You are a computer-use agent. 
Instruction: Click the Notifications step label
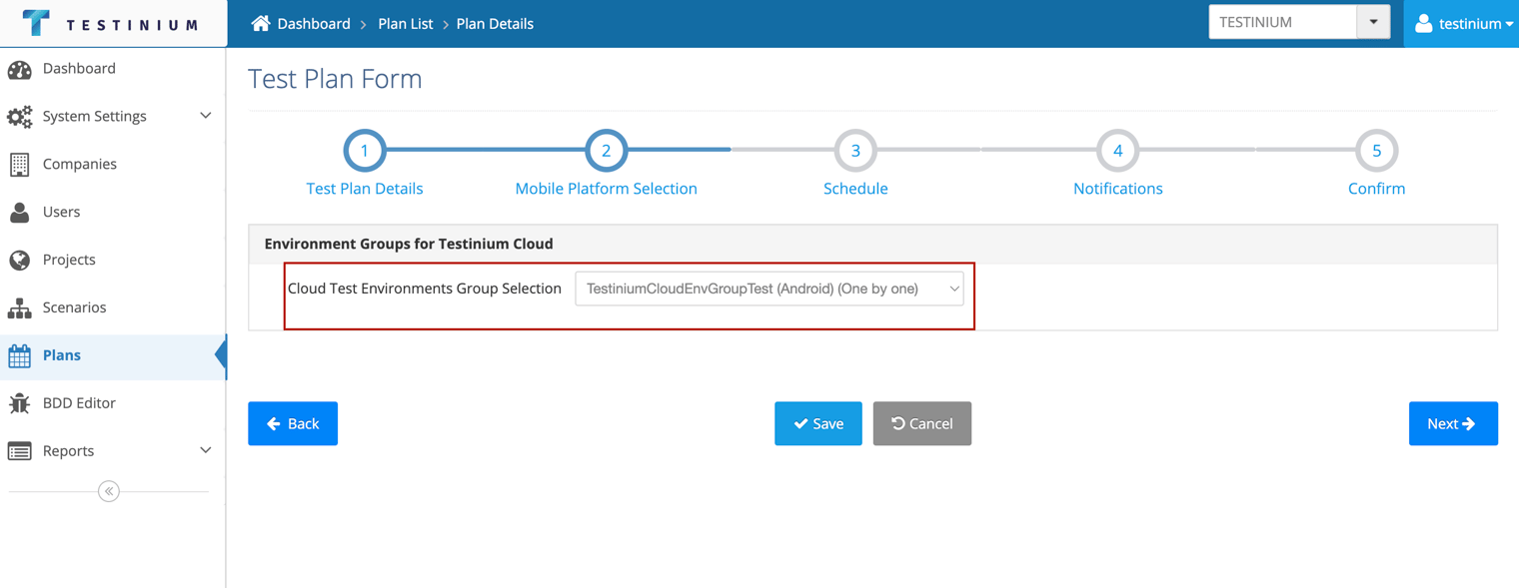point(1117,189)
